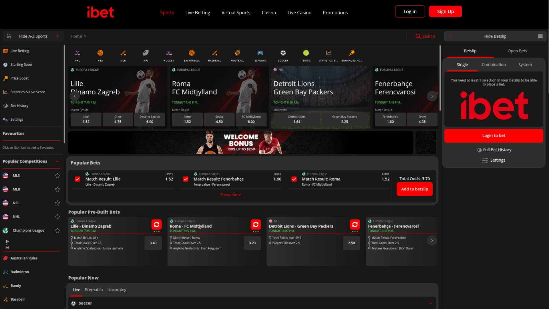The height and width of the screenshot is (309, 549).
Task: Click Show More under Popular Bets
Action: [230, 195]
